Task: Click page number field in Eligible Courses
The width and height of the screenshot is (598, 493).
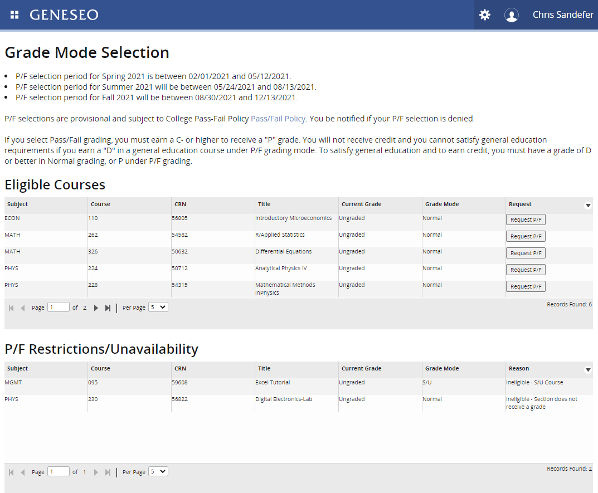Action: click(x=59, y=307)
